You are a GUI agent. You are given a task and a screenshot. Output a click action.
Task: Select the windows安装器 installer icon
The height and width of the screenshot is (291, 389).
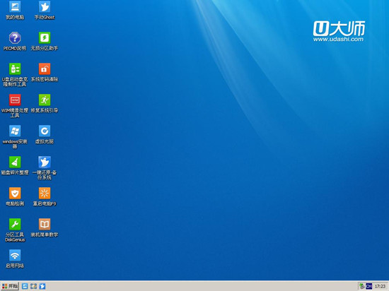(x=15, y=131)
